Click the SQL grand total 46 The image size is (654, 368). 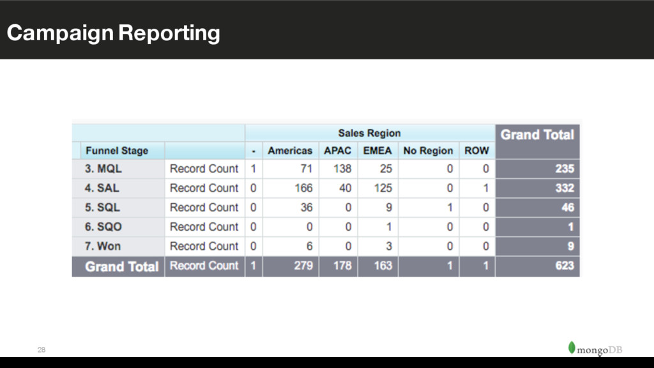pyautogui.click(x=568, y=208)
